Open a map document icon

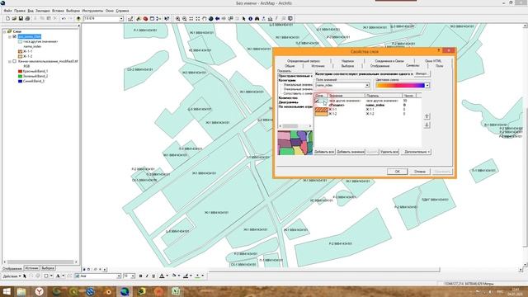coord(15,18)
